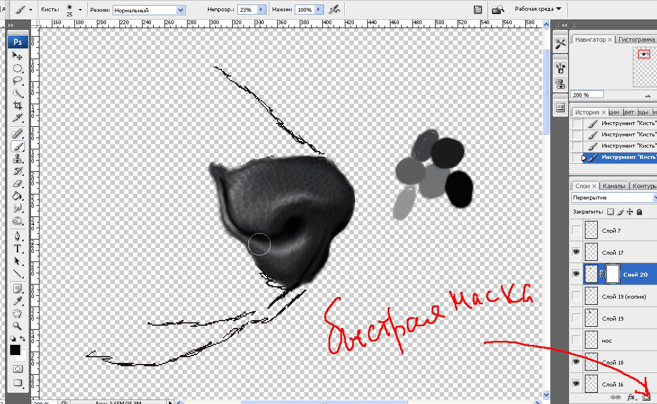Viewport: 657px width, 404px height.
Task: Click the black foreground color swatch
Action: point(15,350)
